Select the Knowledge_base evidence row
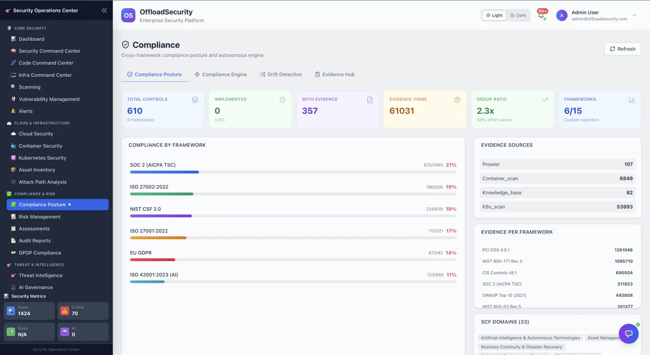650x355 pixels. click(x=557, y=193)
